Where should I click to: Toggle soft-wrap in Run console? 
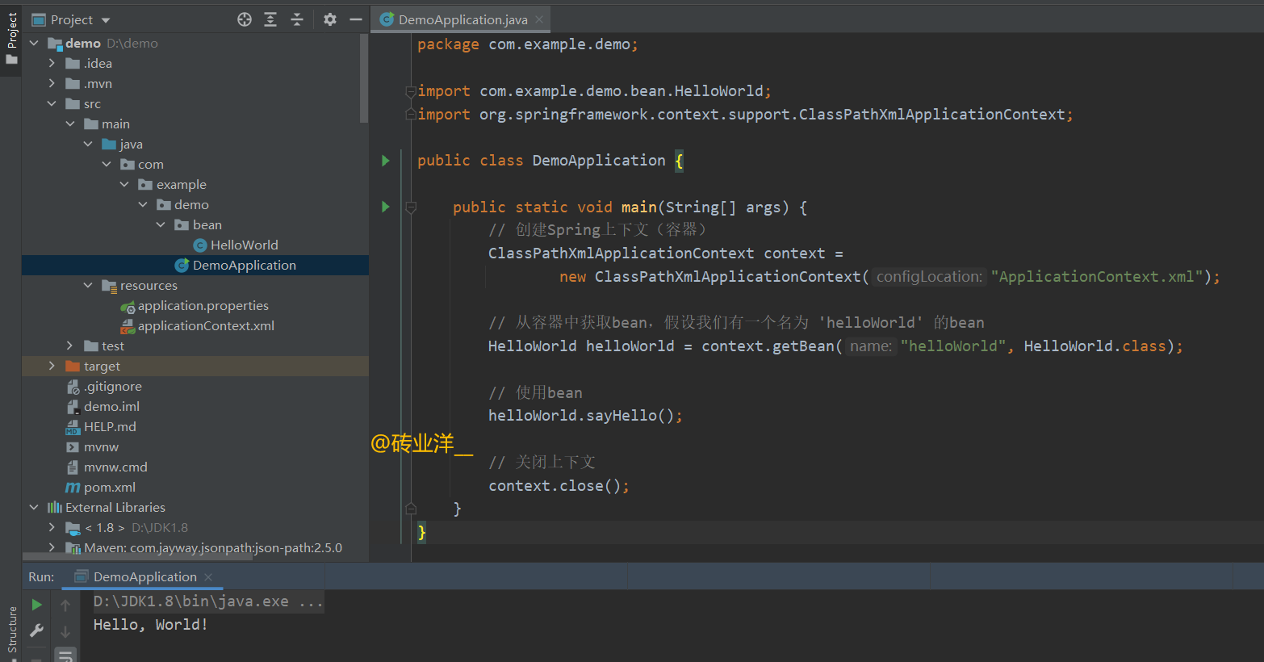coord(65,655)
